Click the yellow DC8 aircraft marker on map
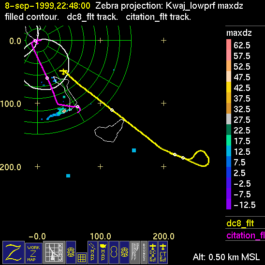265x265 pixels. [63, 72]
